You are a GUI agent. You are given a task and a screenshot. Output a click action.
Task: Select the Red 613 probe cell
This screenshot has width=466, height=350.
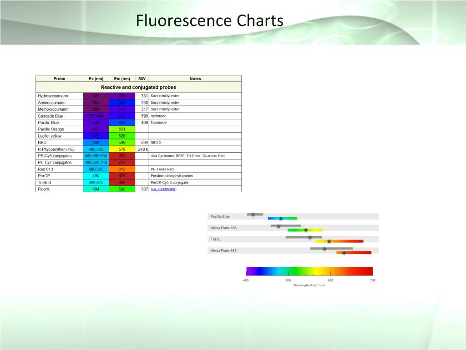point(59,169)
